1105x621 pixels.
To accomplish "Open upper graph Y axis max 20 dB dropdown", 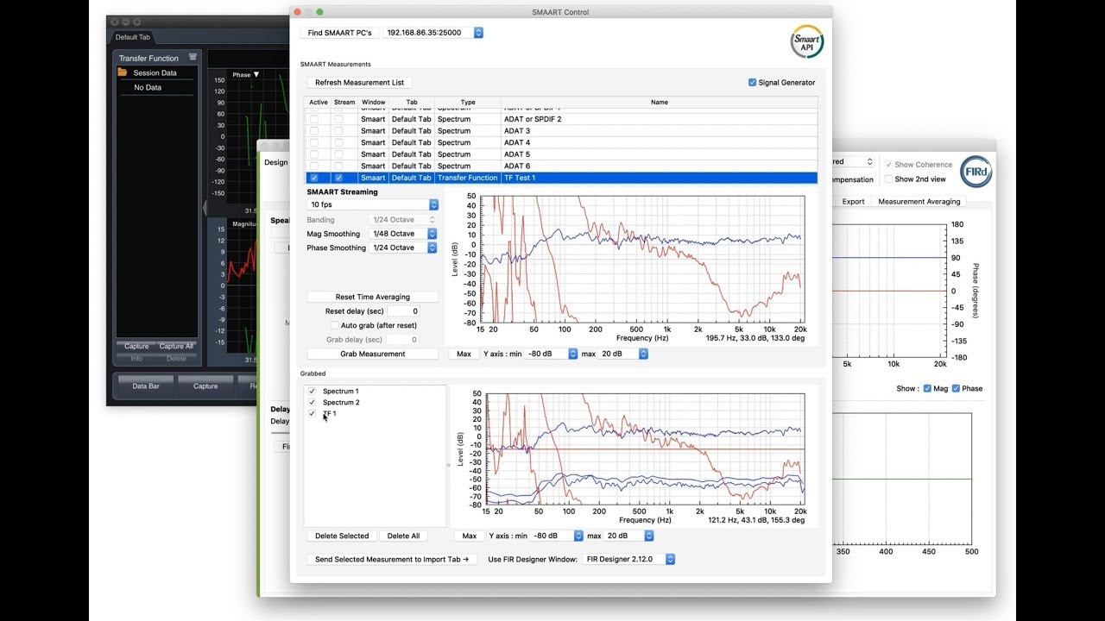I will (x=623, y=354).
